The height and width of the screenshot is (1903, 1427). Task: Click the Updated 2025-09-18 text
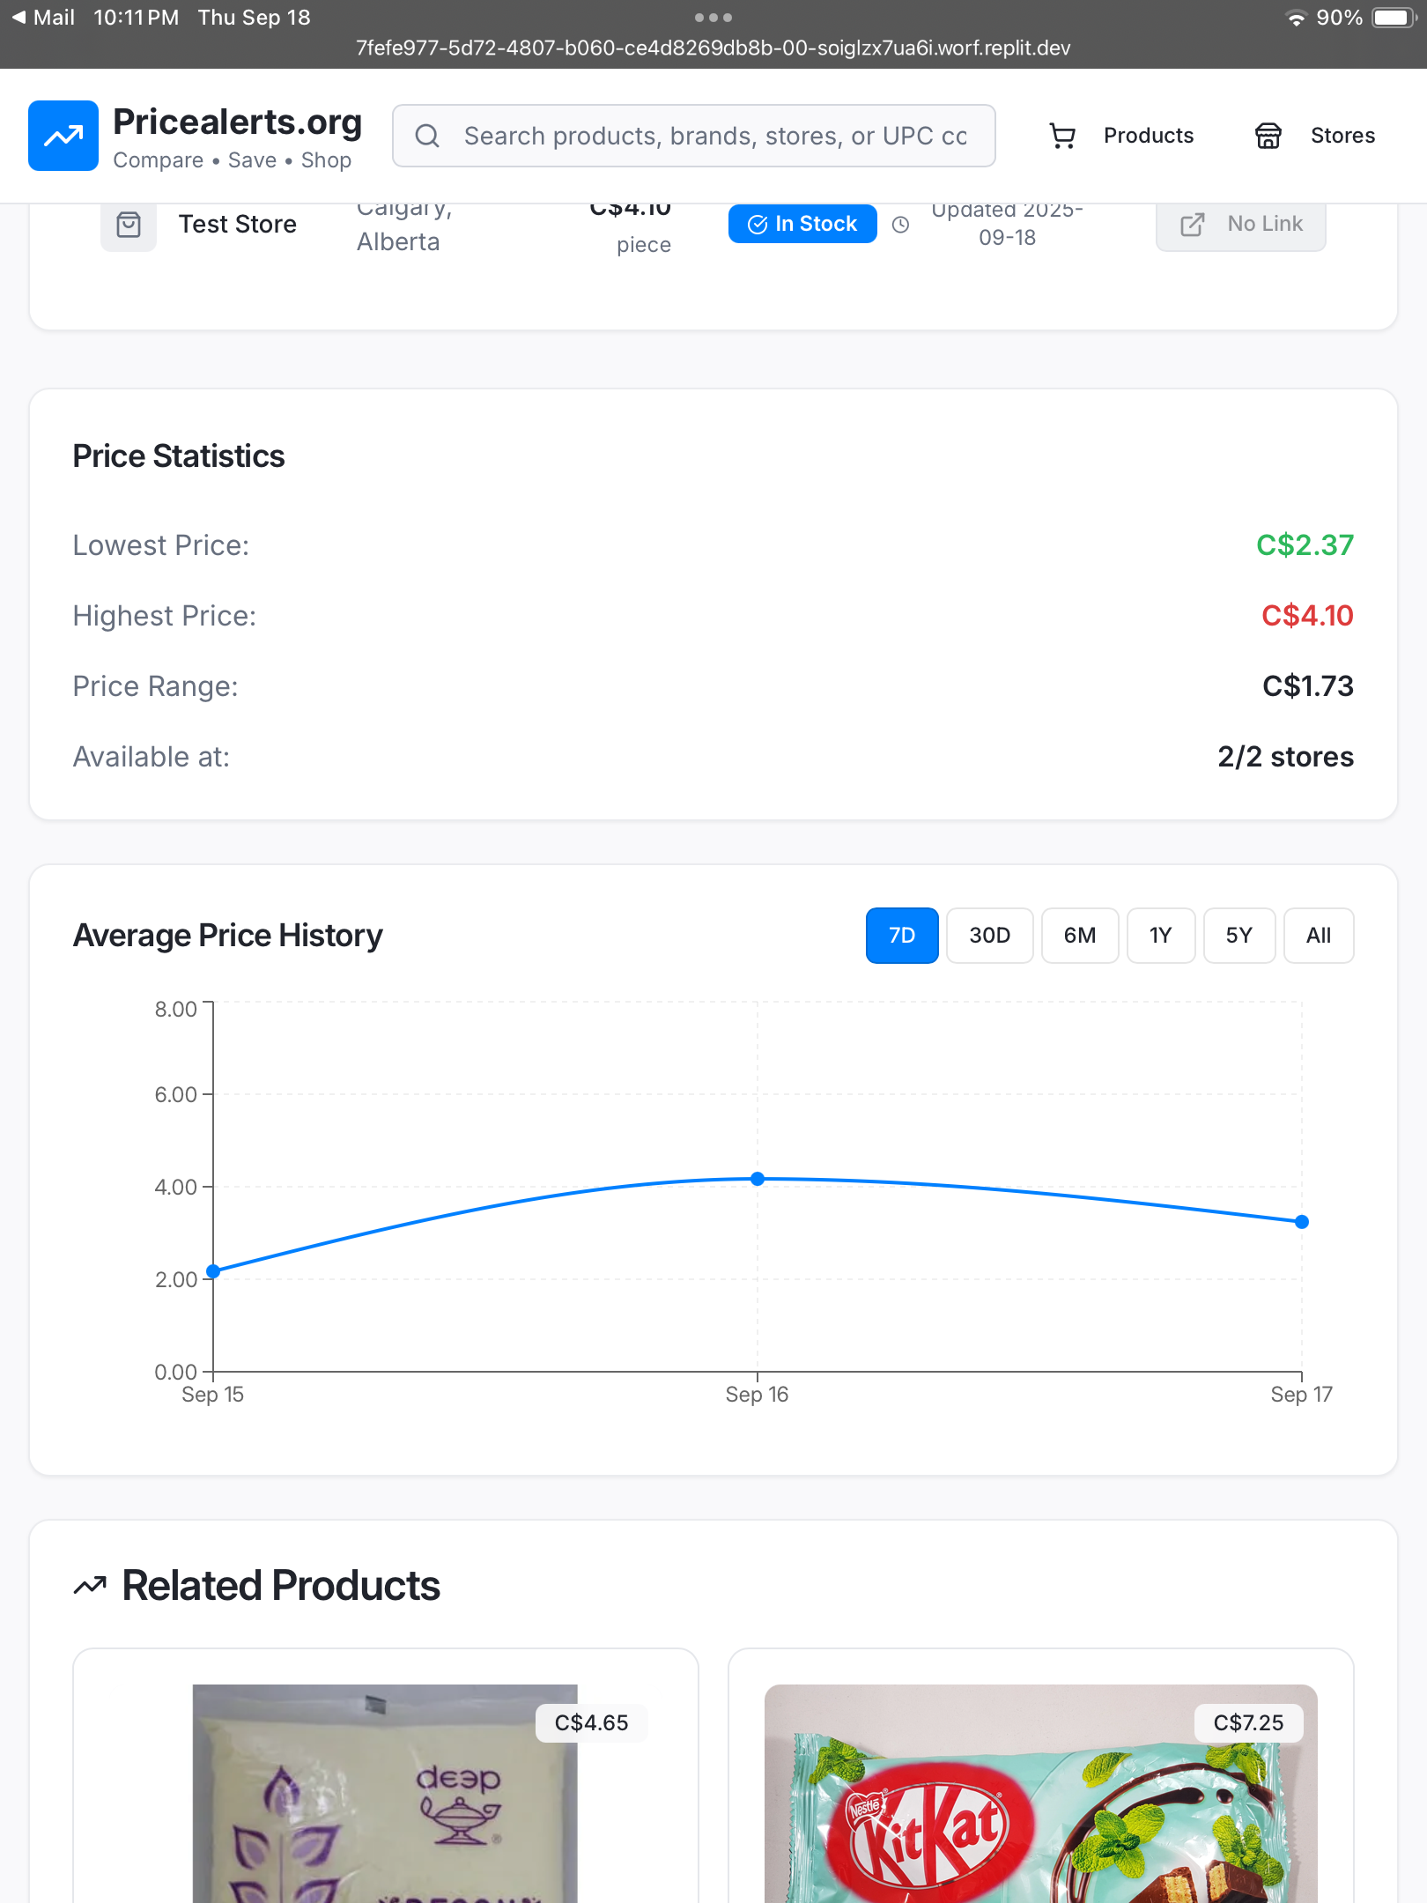[x=1008, y=224]
